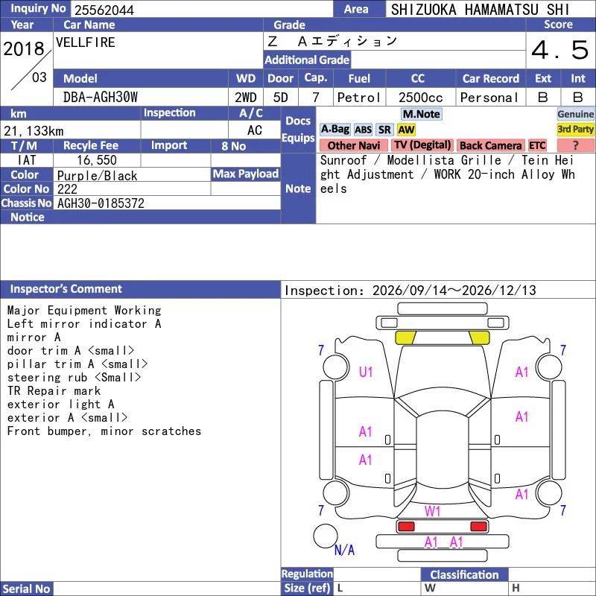Click the TV (Degital) badge
The image size is (596, 596).
[422, 145]
